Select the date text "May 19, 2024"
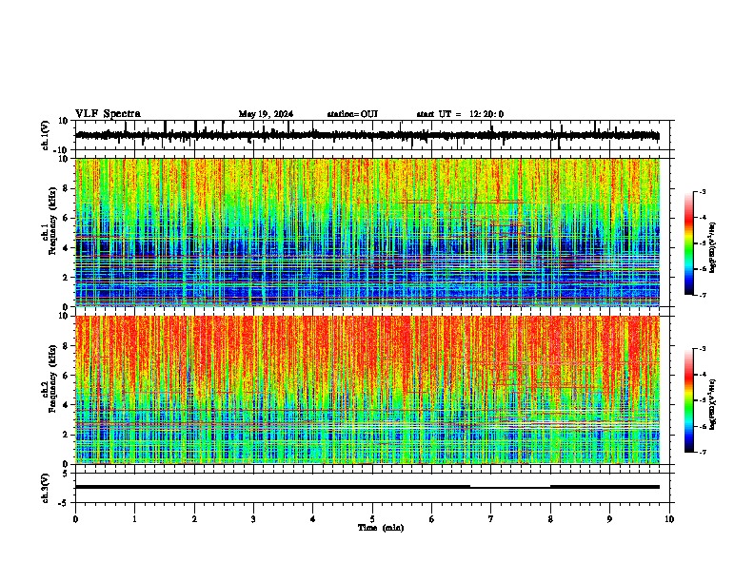 tap(266, 114)
